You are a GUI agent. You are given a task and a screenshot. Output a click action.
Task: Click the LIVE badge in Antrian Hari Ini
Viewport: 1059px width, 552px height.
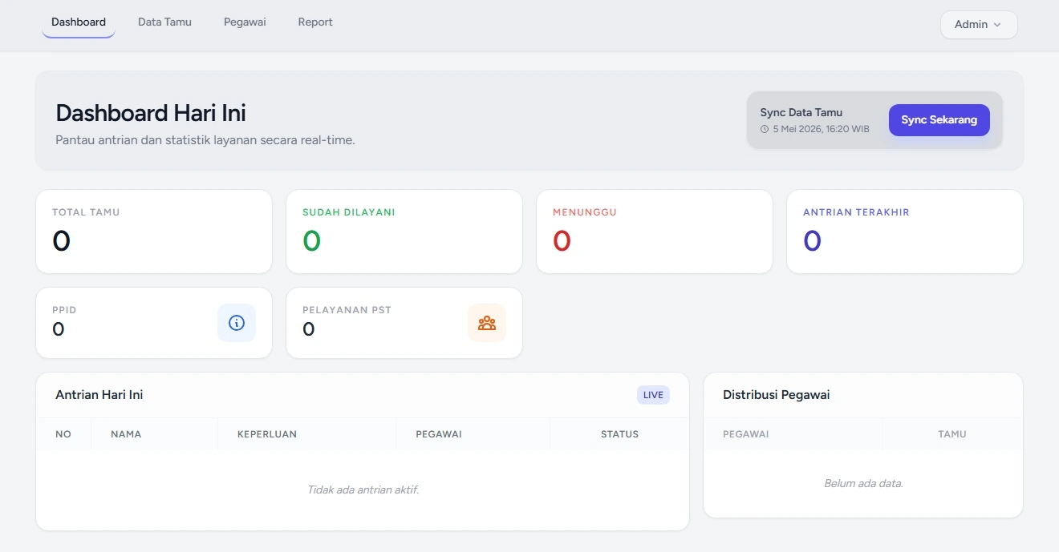(x=653, y=395)
